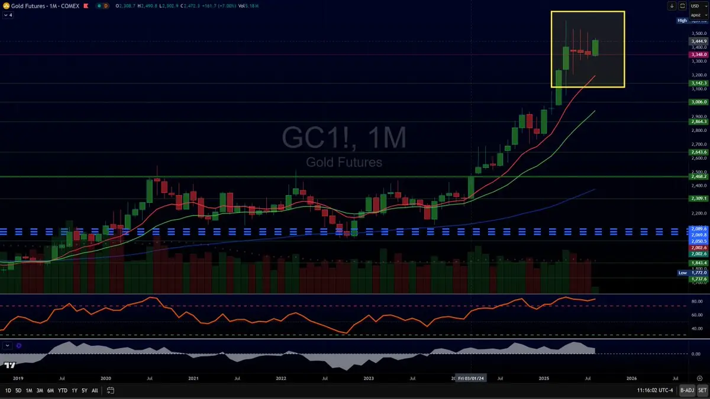Click the 2025 label on time axis

(x=544, y=377)
